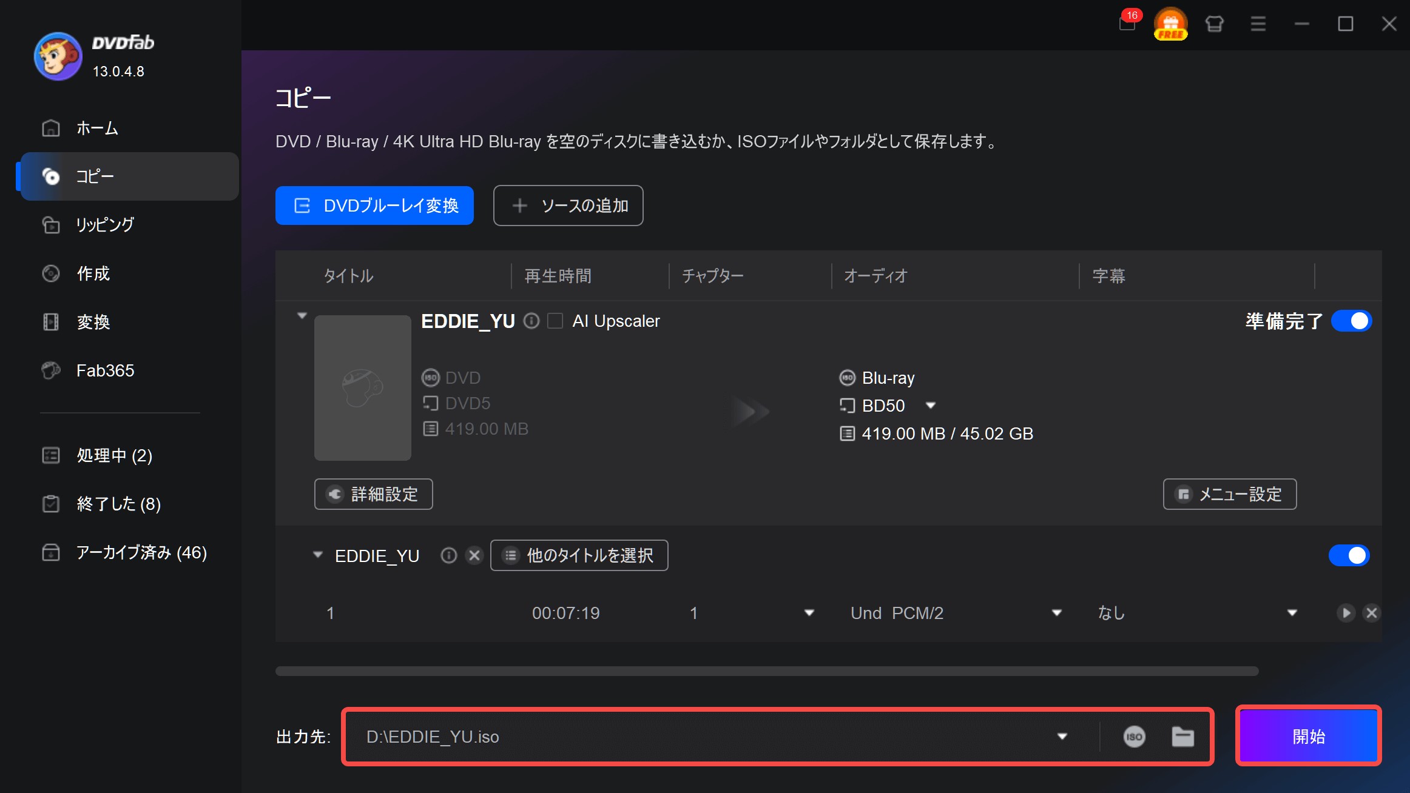Screen dimensions: 1410x793
Task: Click the オーディオ column header
Action: pyautogui.click(x=875, y=276)
